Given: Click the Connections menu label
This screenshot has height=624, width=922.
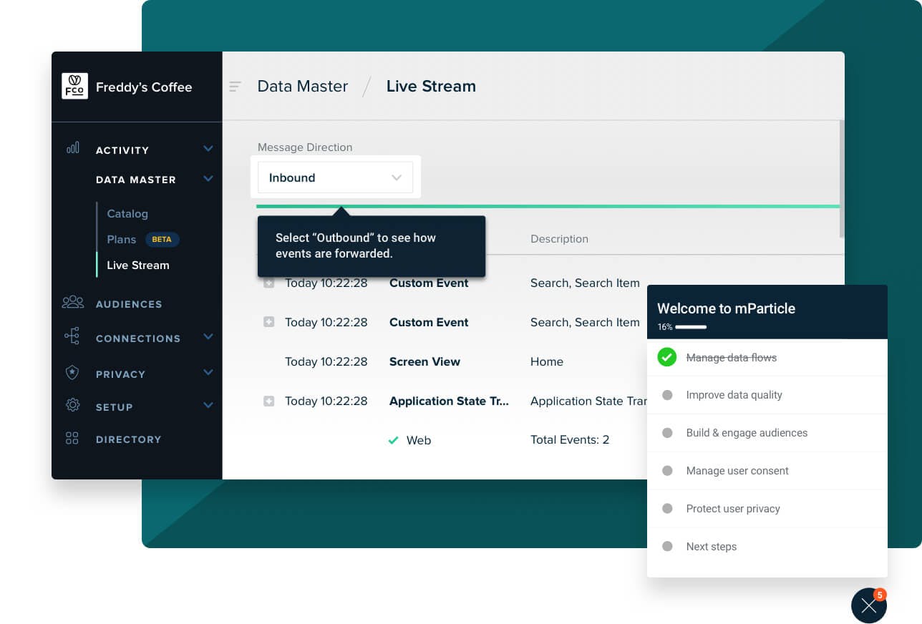Looking at the screenshot, I should coord(138,338).
